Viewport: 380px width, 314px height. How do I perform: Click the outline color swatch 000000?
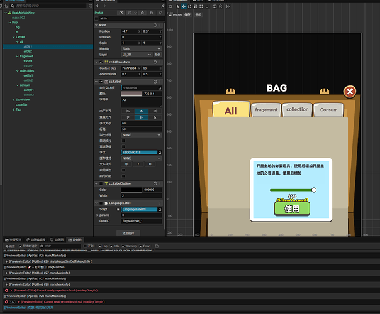[x=131, y=190]
